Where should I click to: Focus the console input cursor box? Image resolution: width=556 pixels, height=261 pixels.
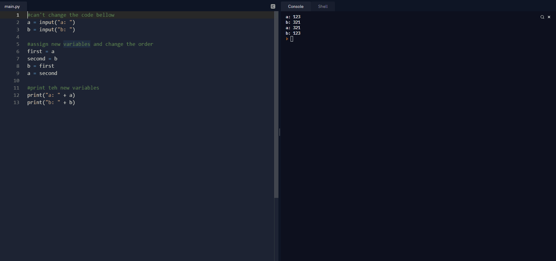(x=292, y=39)
